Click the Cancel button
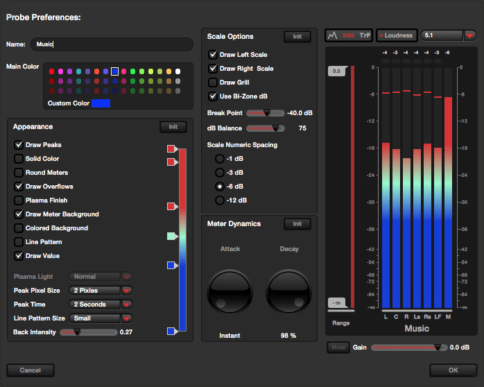 coord(31,370)
